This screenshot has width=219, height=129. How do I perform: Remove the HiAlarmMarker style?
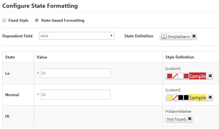190,119
